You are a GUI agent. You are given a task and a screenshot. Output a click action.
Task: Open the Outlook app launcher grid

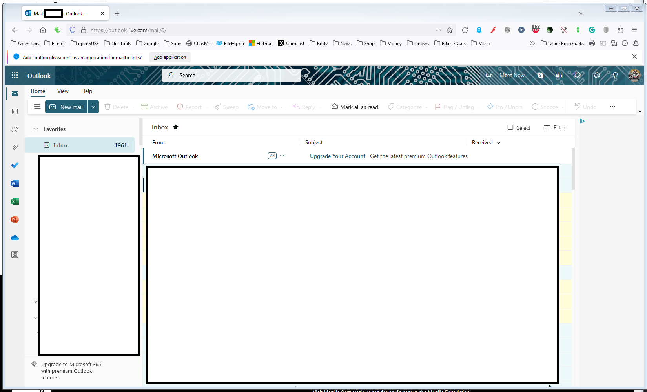click(x=15, y=75)
